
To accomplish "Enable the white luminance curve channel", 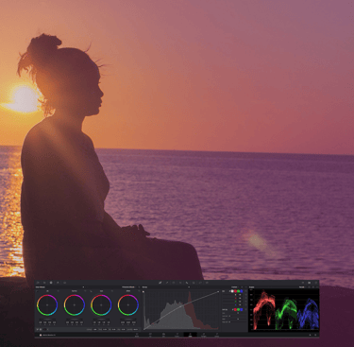I will (x=232, y=291).
